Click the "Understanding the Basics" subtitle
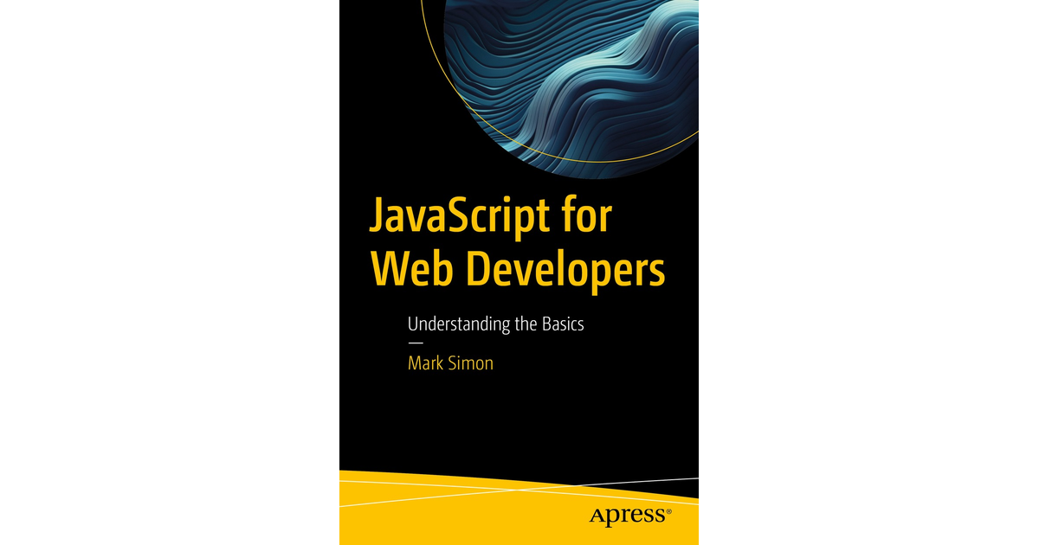This screenshot has width=1039, height=545. [496, 325]
